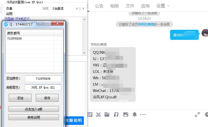The image size is (208, 127).
Task: Click the 添加授权 input field
Action: tap(43, 79)
